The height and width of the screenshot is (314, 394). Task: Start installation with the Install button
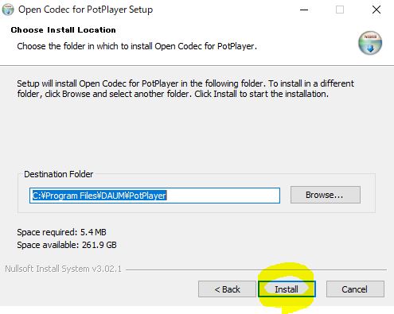click(x=287, y=289)
